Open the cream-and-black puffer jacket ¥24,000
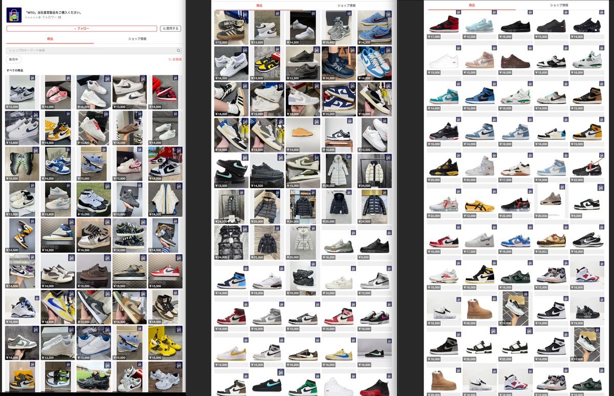614x396 pixels. [374, 171]
